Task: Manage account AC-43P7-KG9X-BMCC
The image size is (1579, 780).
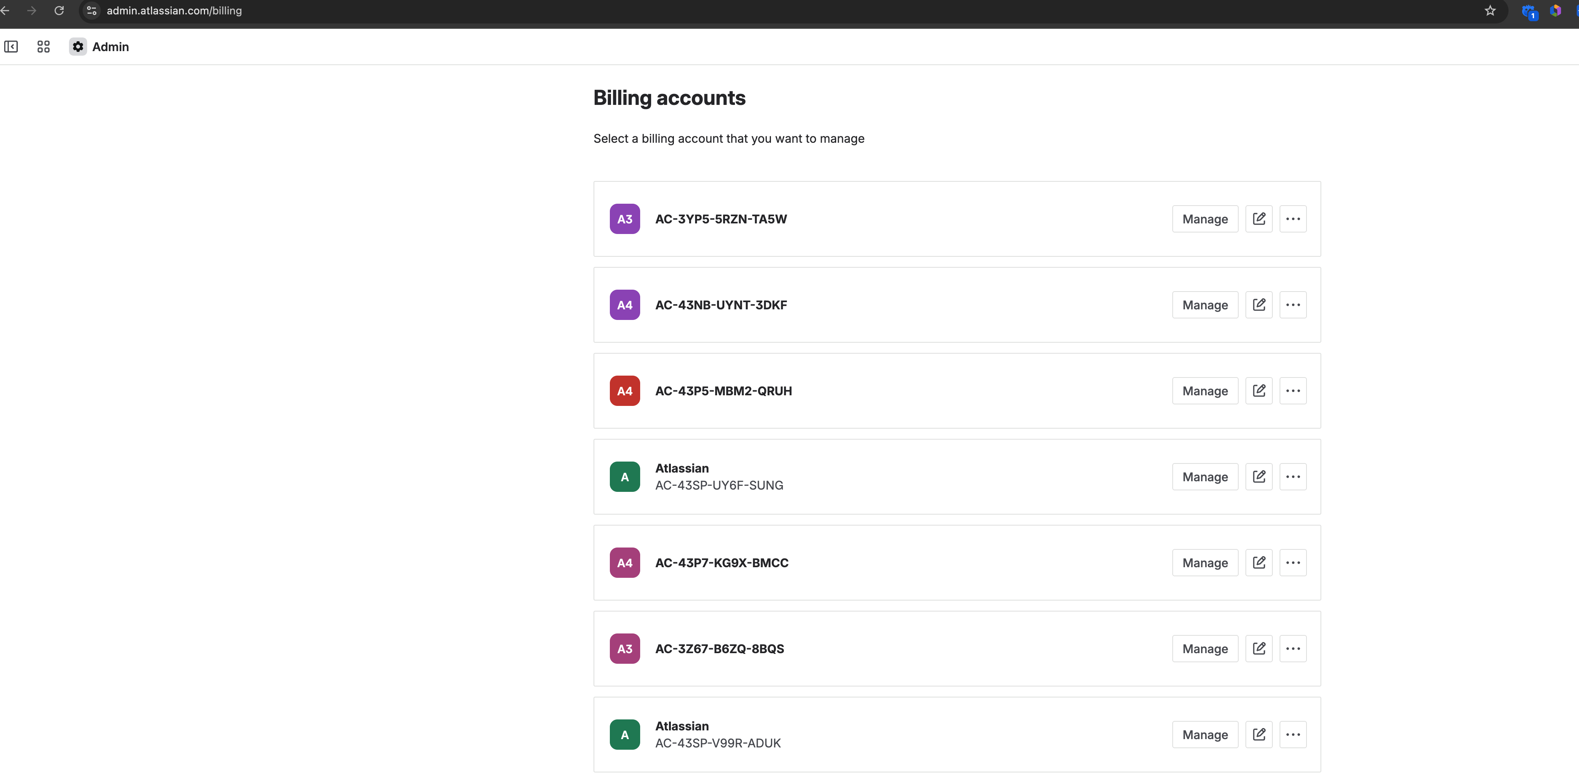Action: (1205, 563)
